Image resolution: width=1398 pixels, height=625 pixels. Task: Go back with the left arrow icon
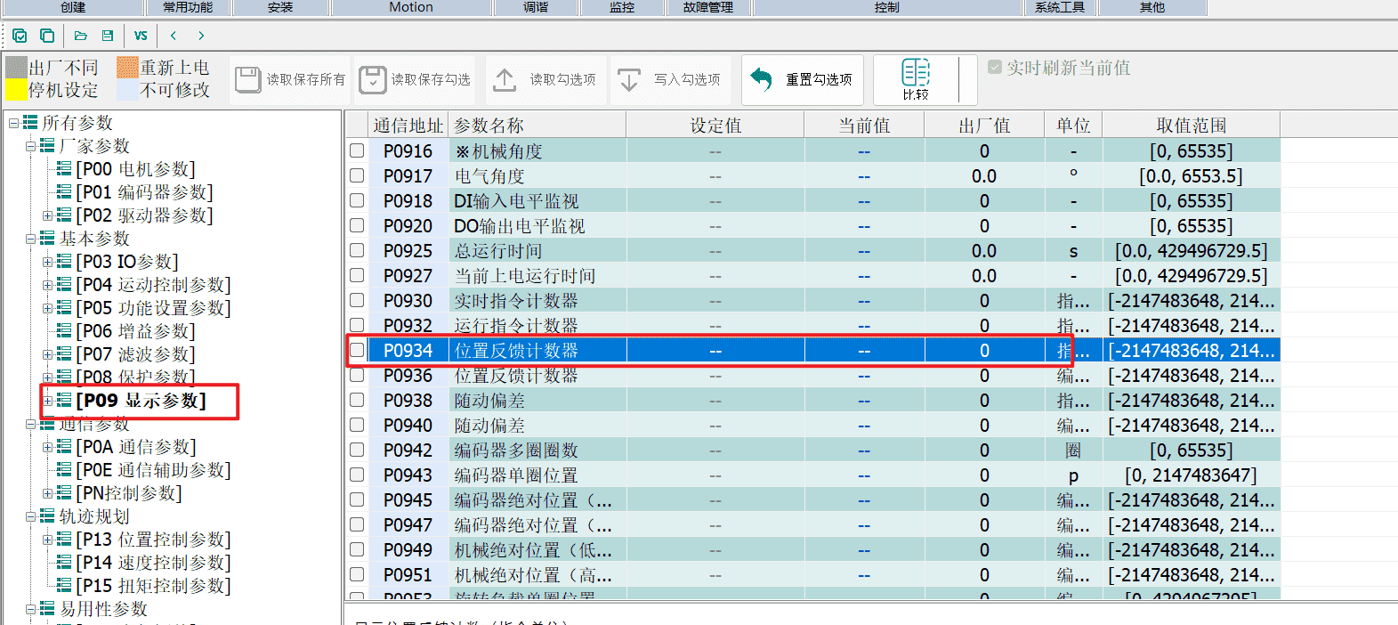click(174, 36)
